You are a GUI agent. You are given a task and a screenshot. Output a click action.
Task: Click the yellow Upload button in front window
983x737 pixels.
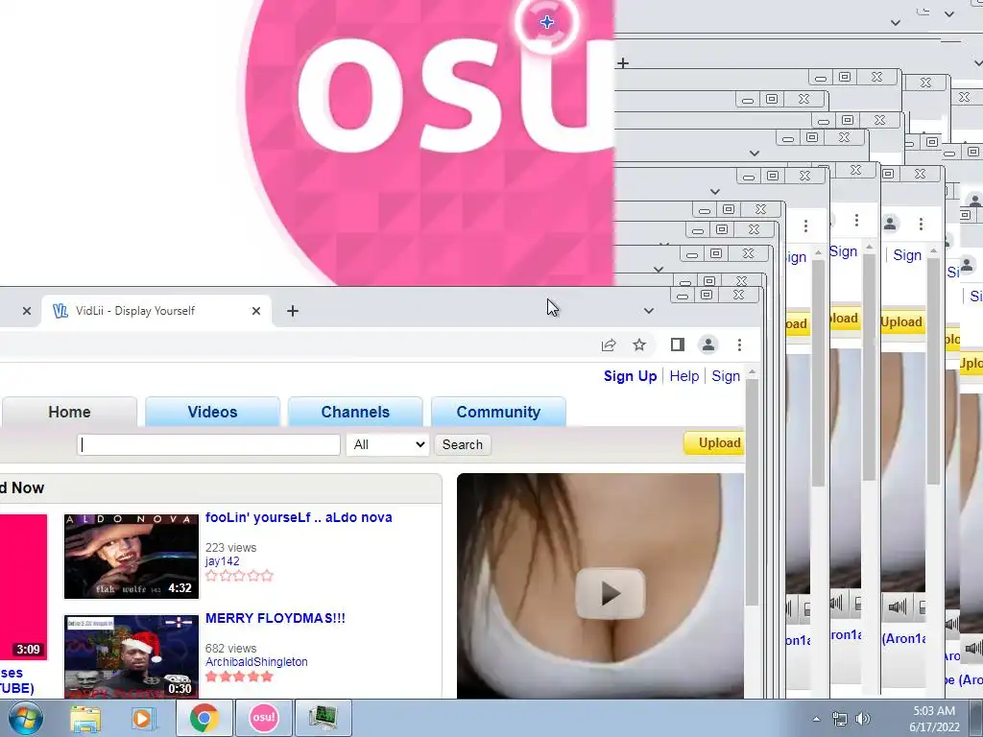(x=714, y=443)
